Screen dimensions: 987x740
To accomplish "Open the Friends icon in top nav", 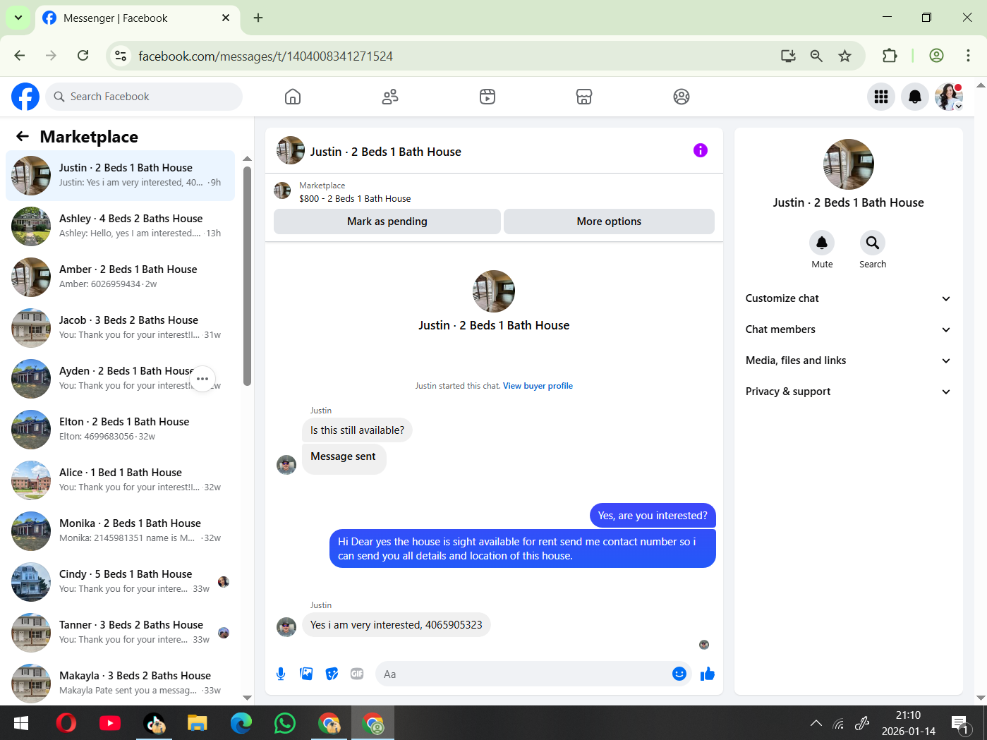I will [x=390, y=97].
